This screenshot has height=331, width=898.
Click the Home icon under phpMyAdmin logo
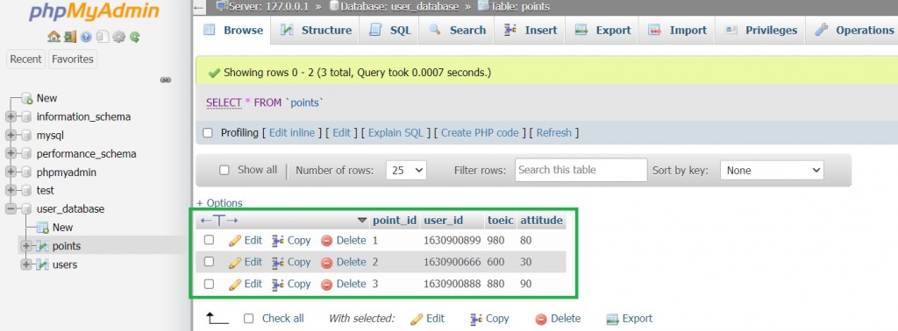click(x=53, y=37)
